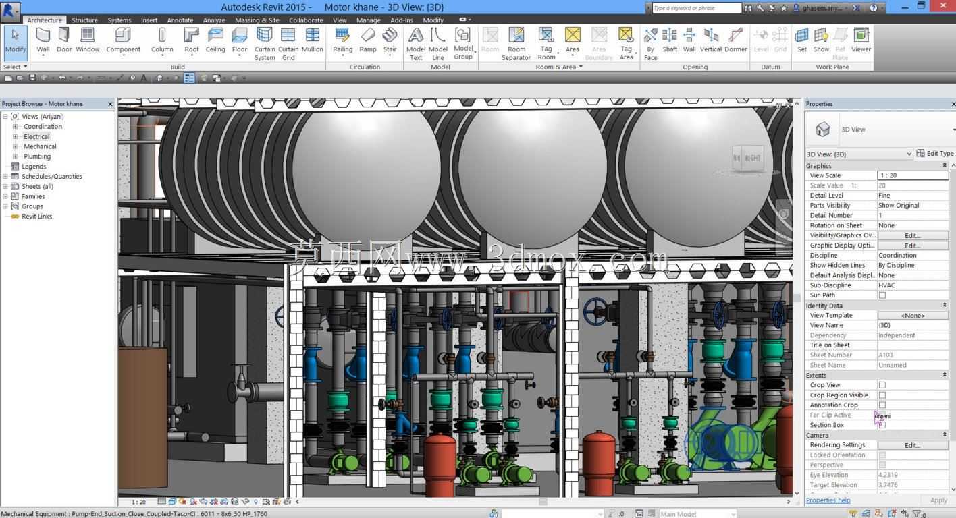Toggle the Crop View checkbox
The height and width of the screenshot is (518, 956).
882,385
